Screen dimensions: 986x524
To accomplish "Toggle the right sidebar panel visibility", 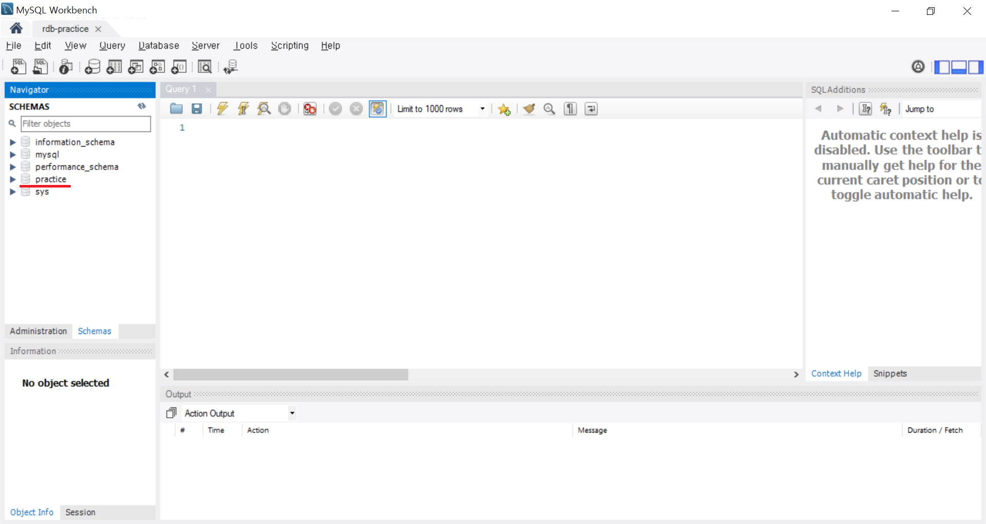I will pyautogui.click(x=976, y=67).
